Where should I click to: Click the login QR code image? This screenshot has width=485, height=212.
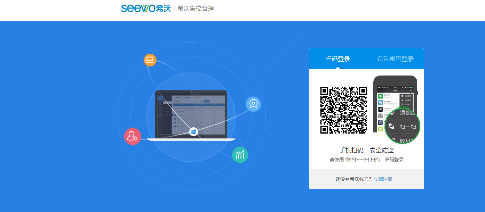(x=344, y=110)
